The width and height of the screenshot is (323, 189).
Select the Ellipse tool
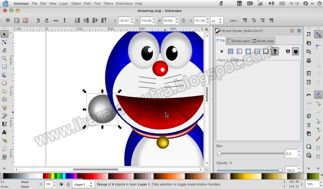coord(4,83)
